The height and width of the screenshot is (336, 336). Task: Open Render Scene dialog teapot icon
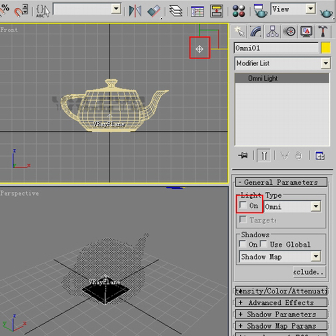point(260,10)
